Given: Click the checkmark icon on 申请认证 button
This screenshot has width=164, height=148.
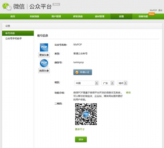Looking at the screenshot, I should point(77,72).
